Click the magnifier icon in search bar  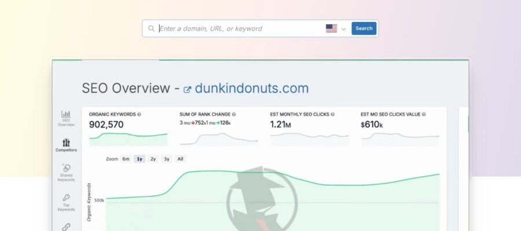pos(151,28)
